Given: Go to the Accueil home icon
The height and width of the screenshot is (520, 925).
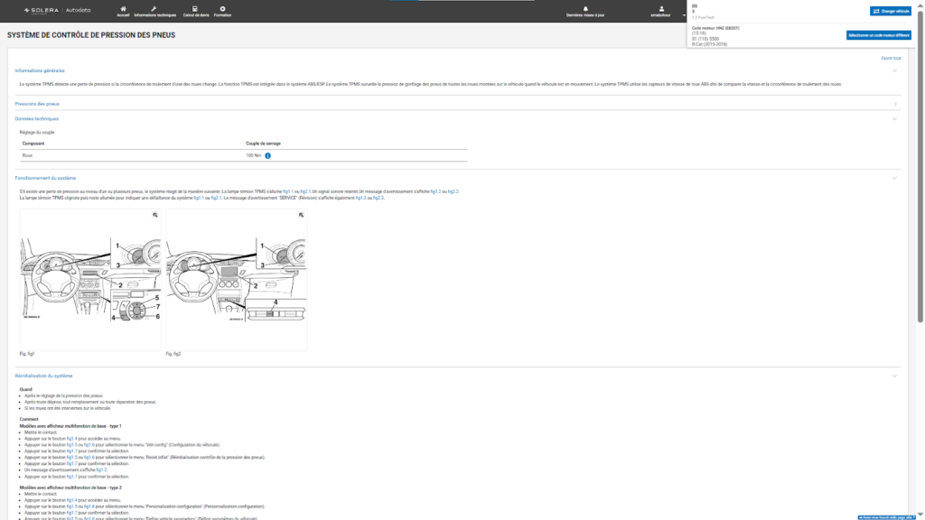Looking at the screenshot, I should click(123, 9).
